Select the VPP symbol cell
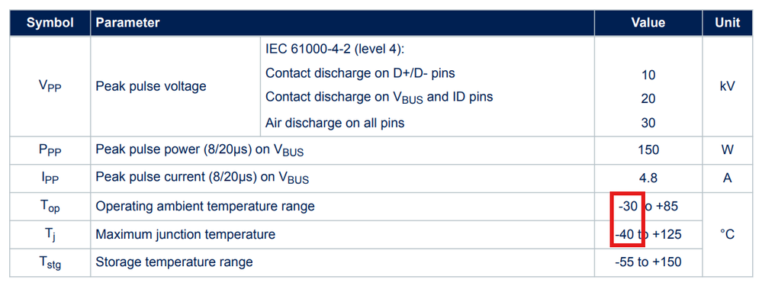Image resolution: width=762 pixels, height=286 pixels. (x=50, y=86)
